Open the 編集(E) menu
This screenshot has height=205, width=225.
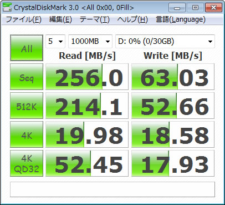(60, 19)
